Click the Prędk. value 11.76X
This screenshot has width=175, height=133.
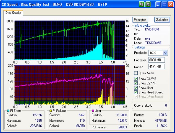point(161,126)
